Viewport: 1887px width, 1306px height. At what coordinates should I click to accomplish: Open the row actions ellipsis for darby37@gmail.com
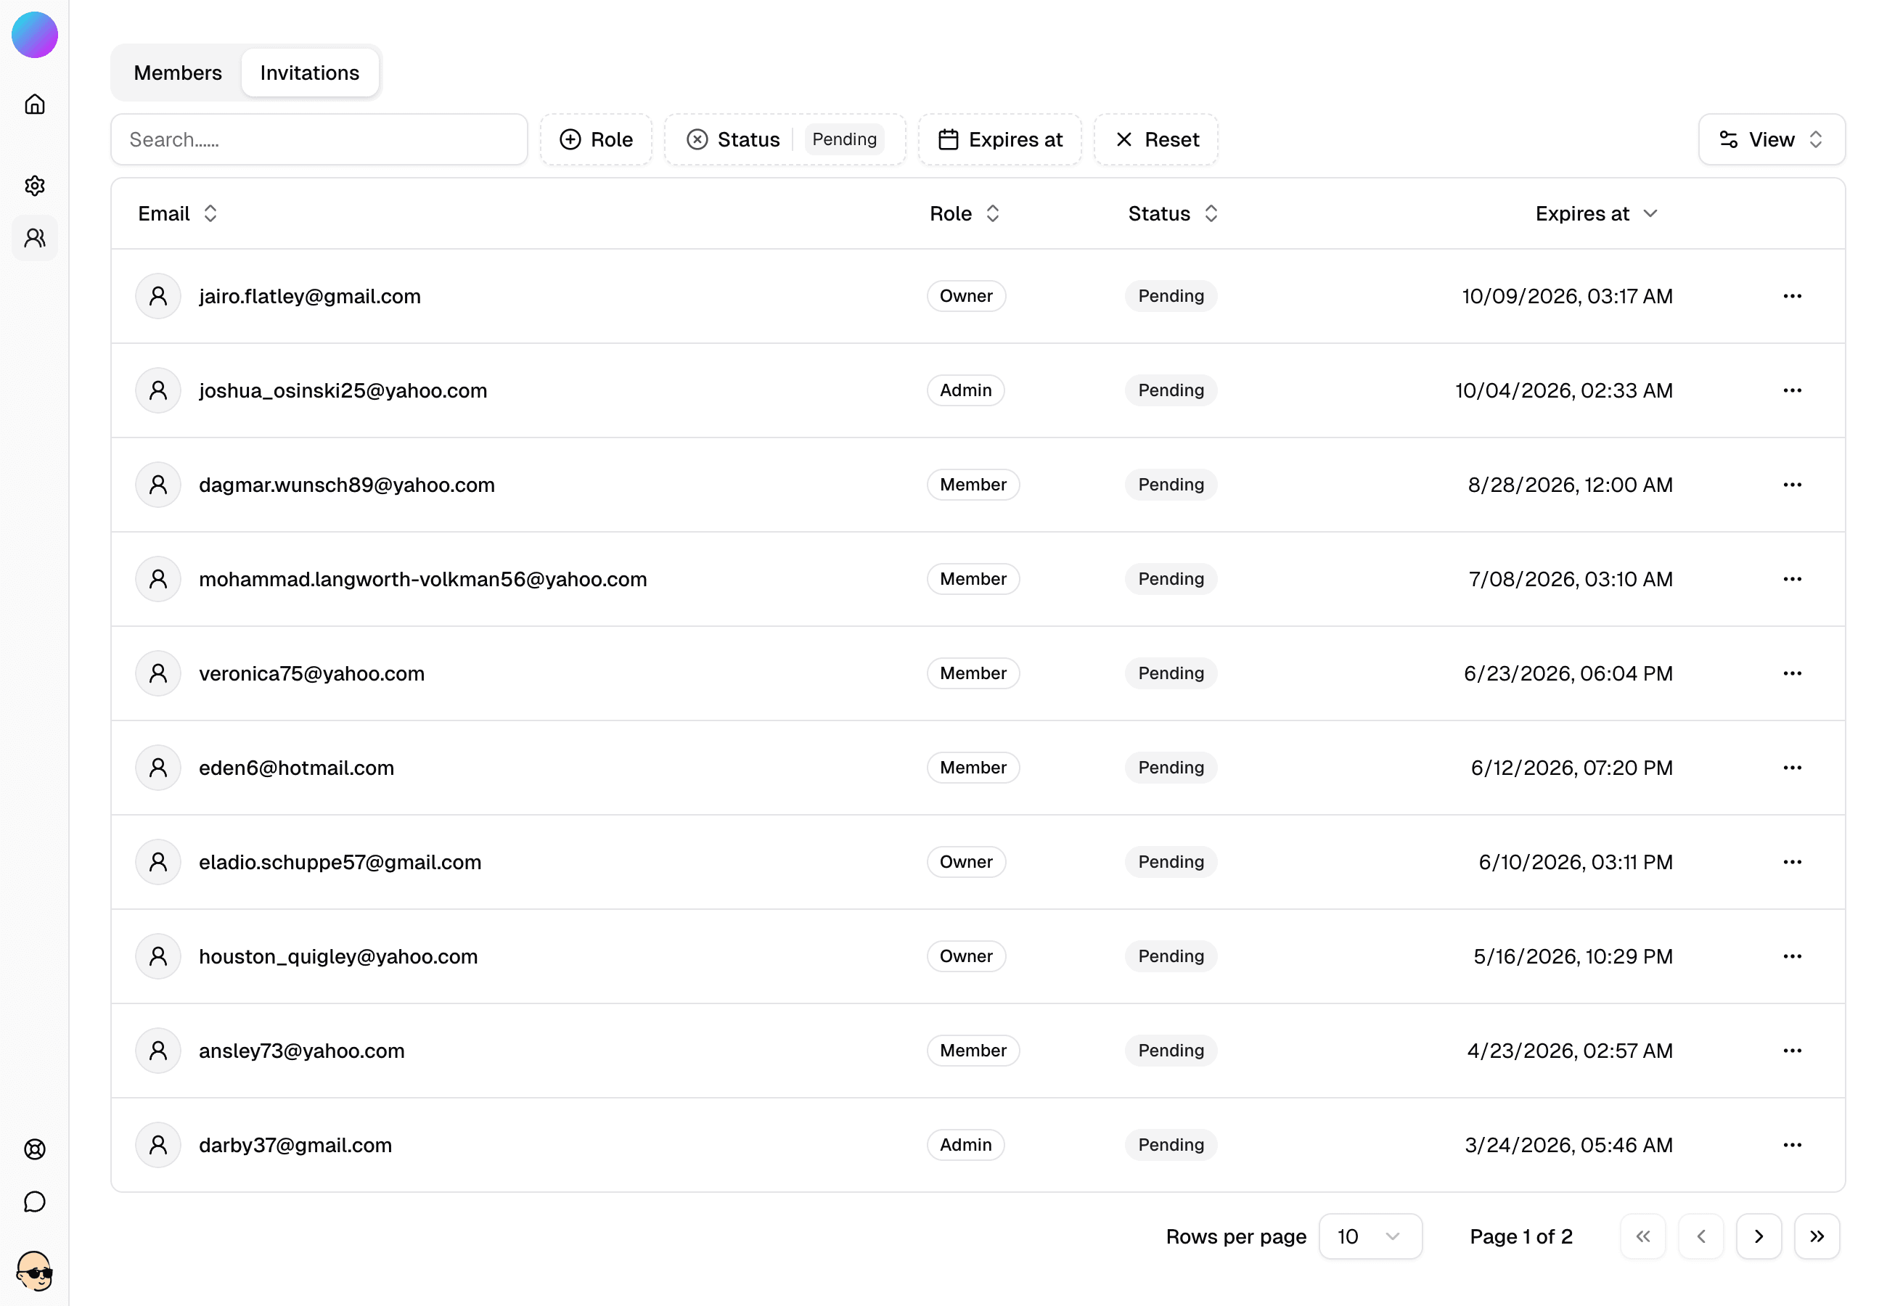click(x=1793, y=1145)
